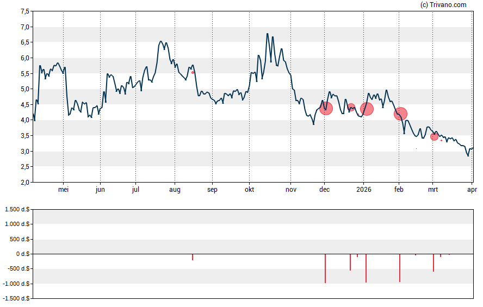Click the March red bar in lower chart
The width and height of the screenshot is (483, 307).
click(434, 262)
